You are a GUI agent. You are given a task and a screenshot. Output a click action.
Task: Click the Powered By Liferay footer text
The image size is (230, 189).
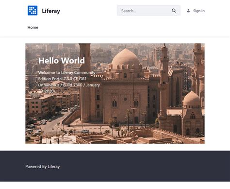(43, 167)
